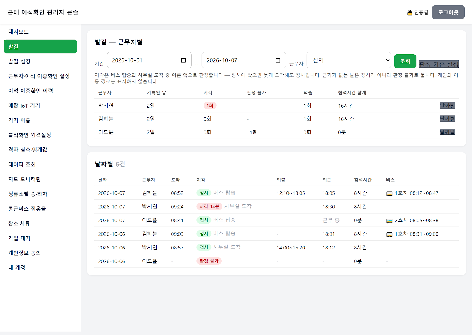The image size is (472, 335).
Task: Click arrival time 09:24 for 박서연
Action: pyautogui.click(x=177, y=207)
